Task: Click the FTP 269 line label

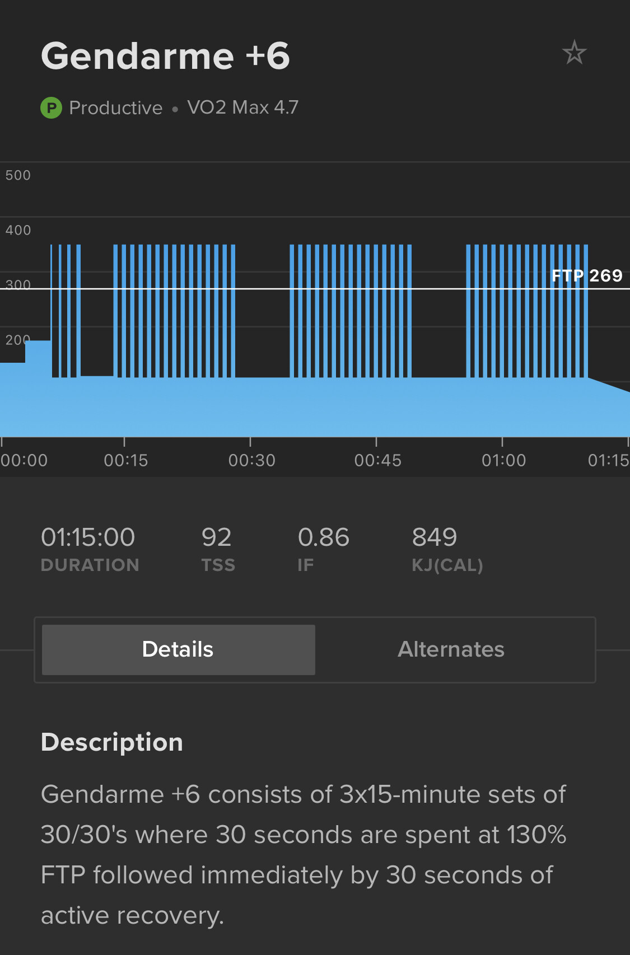Action: [587, 275]
